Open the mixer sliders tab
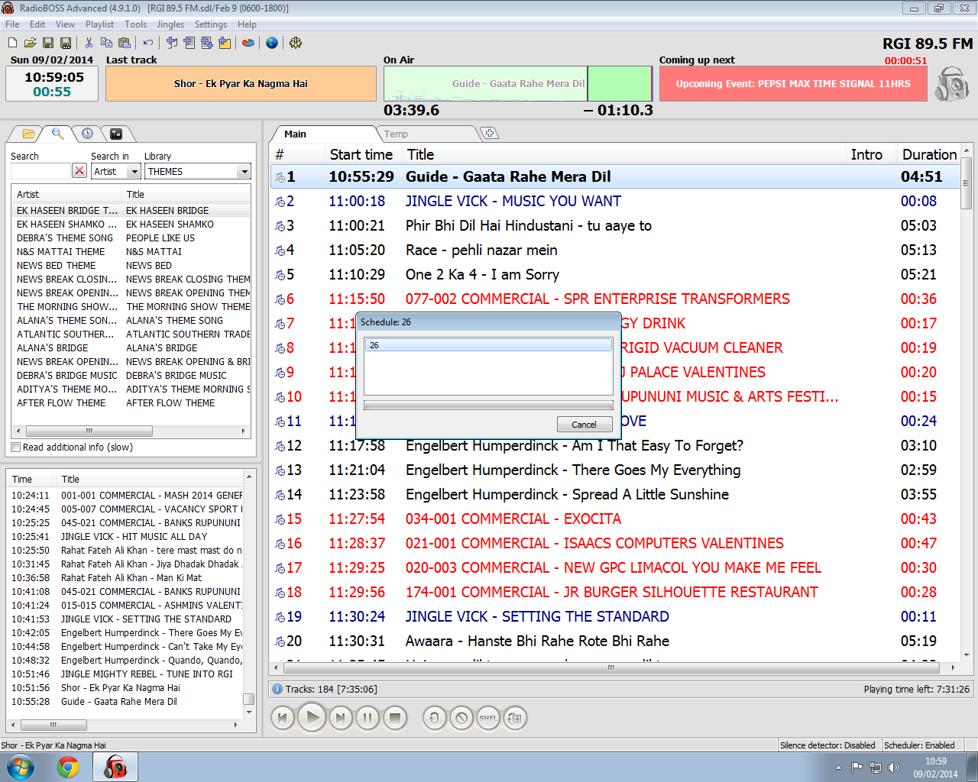Viewport: 978px width, 782px height. coord(116,134)
